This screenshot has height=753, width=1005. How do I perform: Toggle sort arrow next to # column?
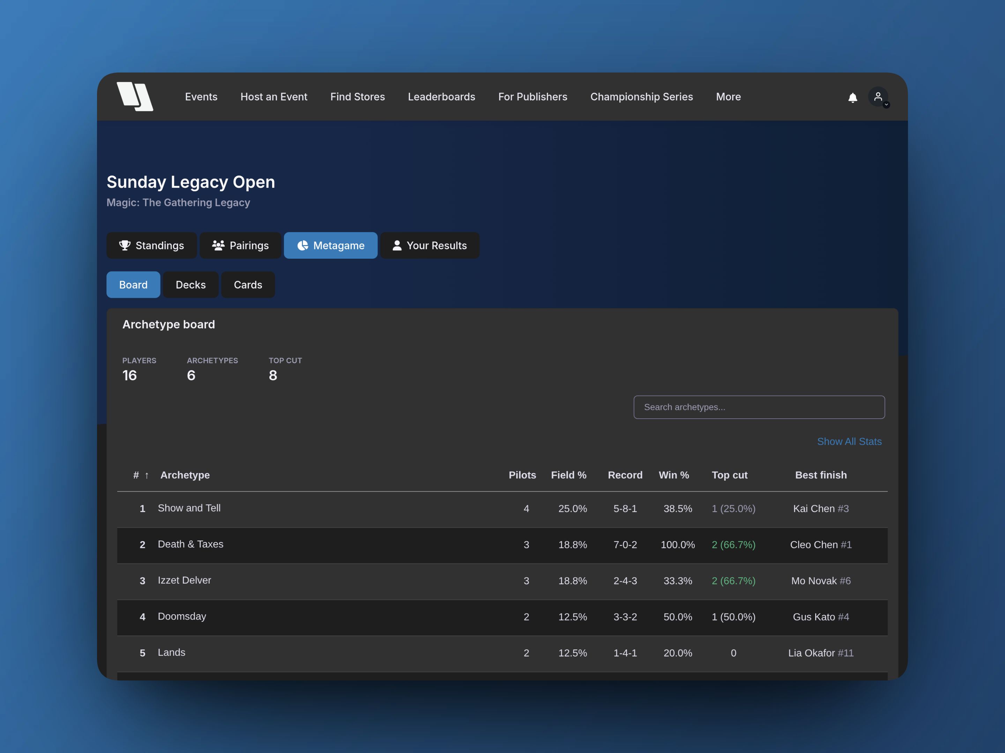[x=147, y=475]
